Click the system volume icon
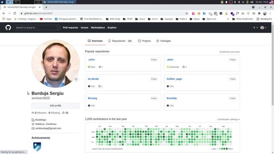 tap(252, 2)
